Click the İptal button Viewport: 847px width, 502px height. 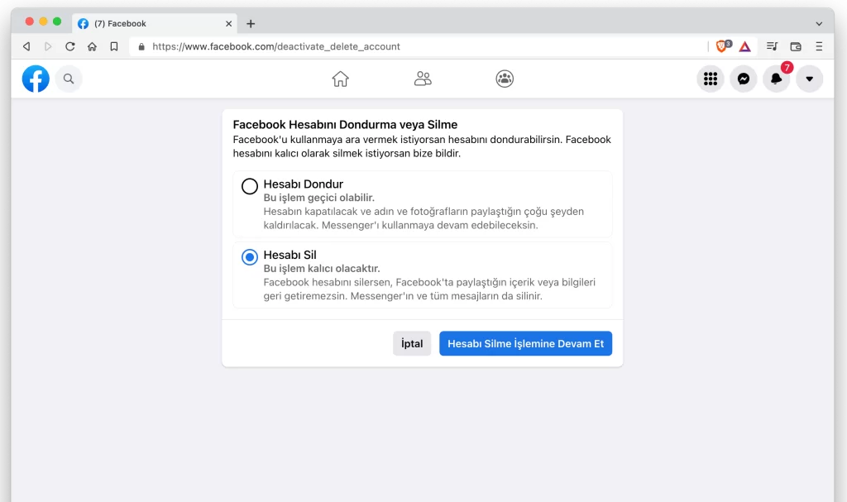(412, 344)
